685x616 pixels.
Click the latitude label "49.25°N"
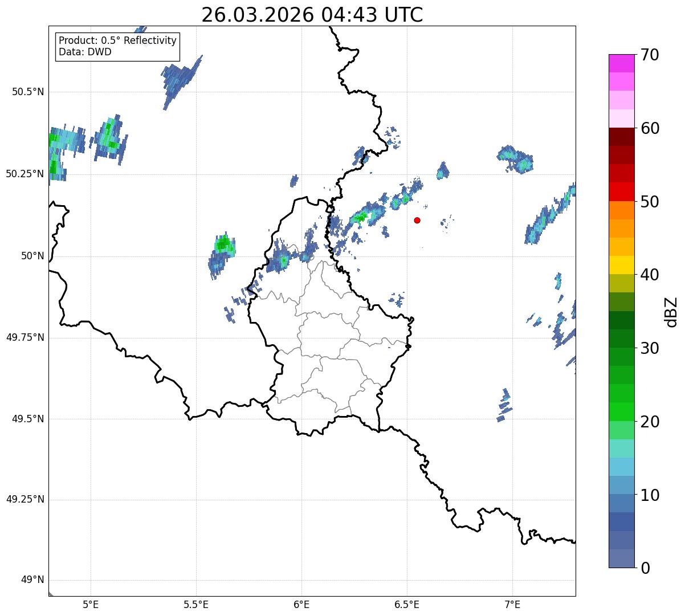(25, 499)
